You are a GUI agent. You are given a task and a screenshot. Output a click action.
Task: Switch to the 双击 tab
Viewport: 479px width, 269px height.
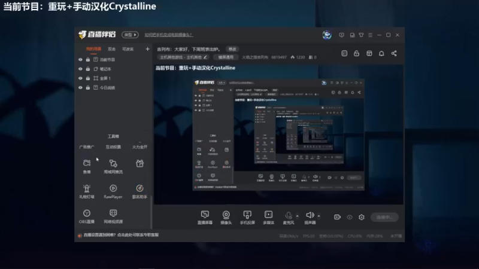click(111, 49)
